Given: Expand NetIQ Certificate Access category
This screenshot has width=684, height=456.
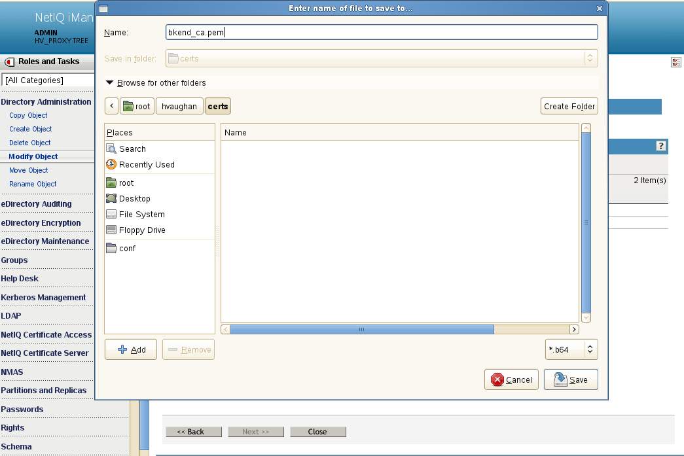Looking at the screenshot, I should (x=46, y=335).
